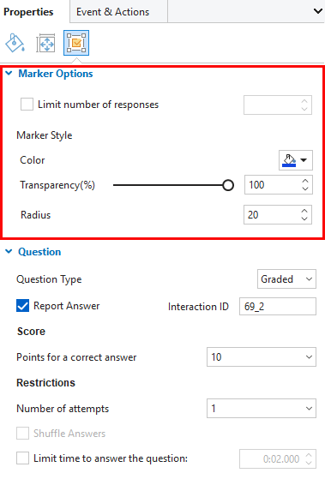The image size is (325, 479).
Task: Switch to the Properties tab
Action: tap(28, 12)
